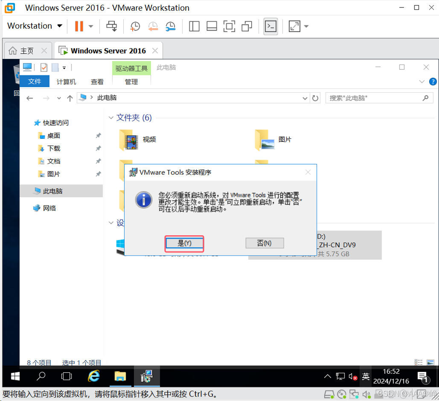This screenshot has width=439, height=401.
Task: Close the Windows Server 2016 tab
Action: 155,51
